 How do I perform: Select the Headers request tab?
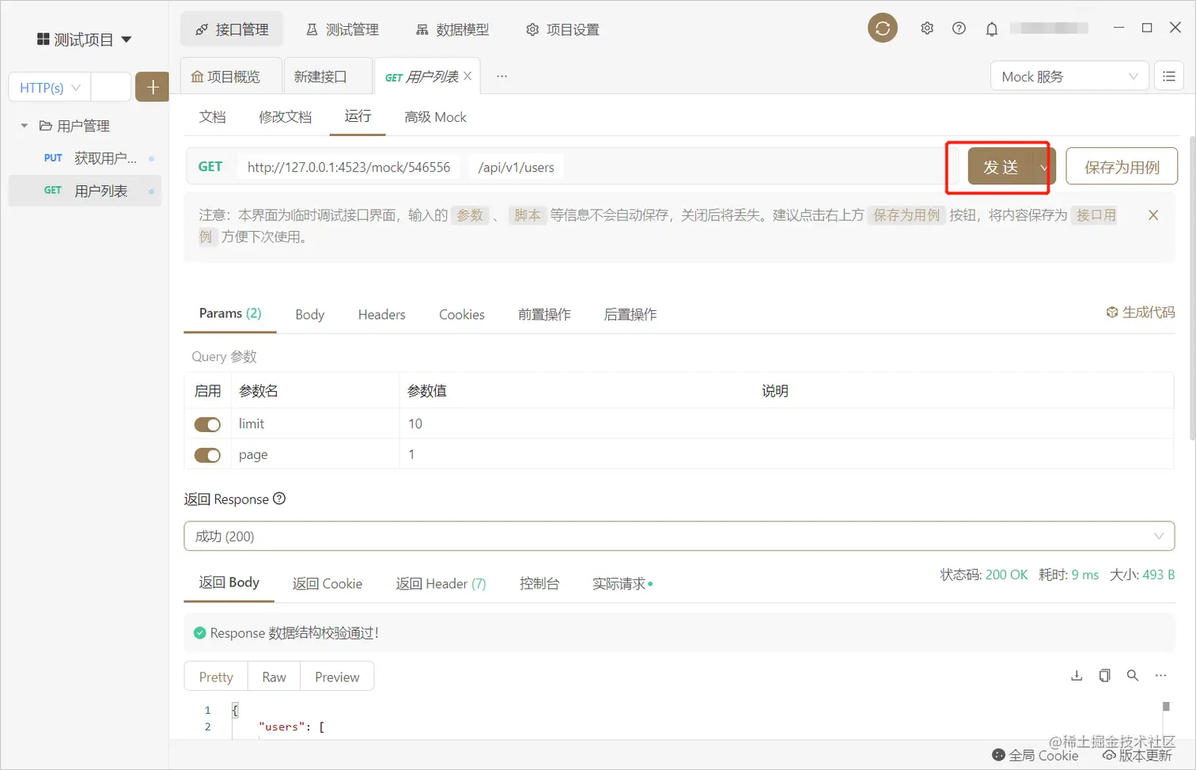pos(382,314)
